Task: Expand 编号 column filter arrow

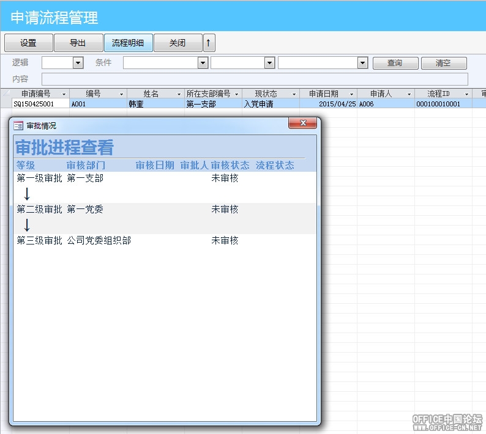Action: click(121, 94)
